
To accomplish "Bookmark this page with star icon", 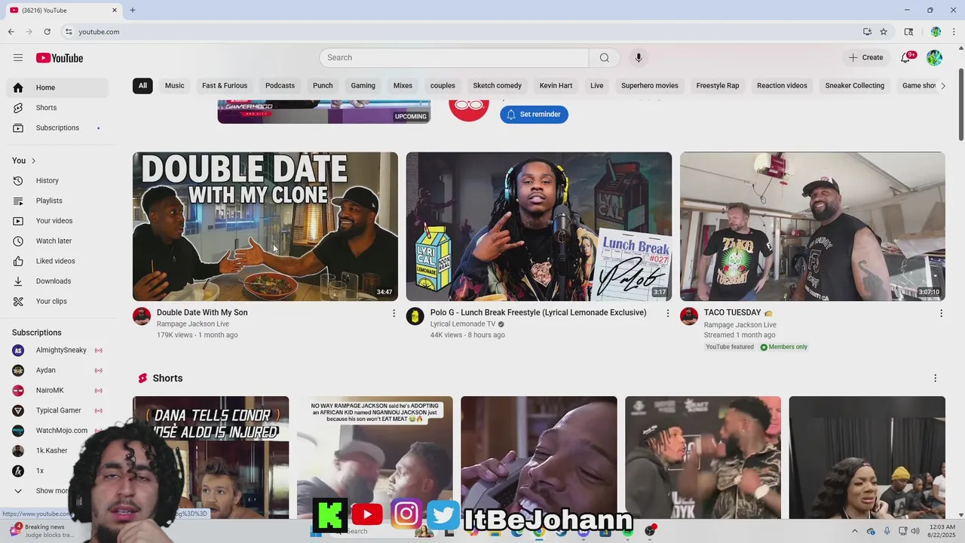I will (x=884, y=32).
